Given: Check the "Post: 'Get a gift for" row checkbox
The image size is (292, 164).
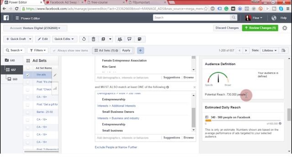Looking at the screenshot, I should 27,105.
